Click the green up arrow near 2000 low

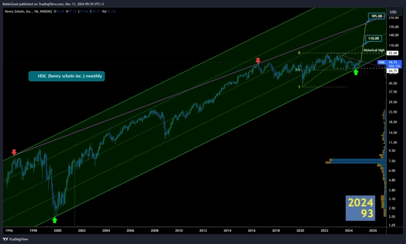55,220
